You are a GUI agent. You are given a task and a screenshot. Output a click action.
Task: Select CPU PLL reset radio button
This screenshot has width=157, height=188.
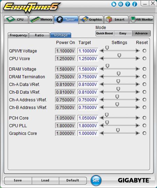click(144, 125)
